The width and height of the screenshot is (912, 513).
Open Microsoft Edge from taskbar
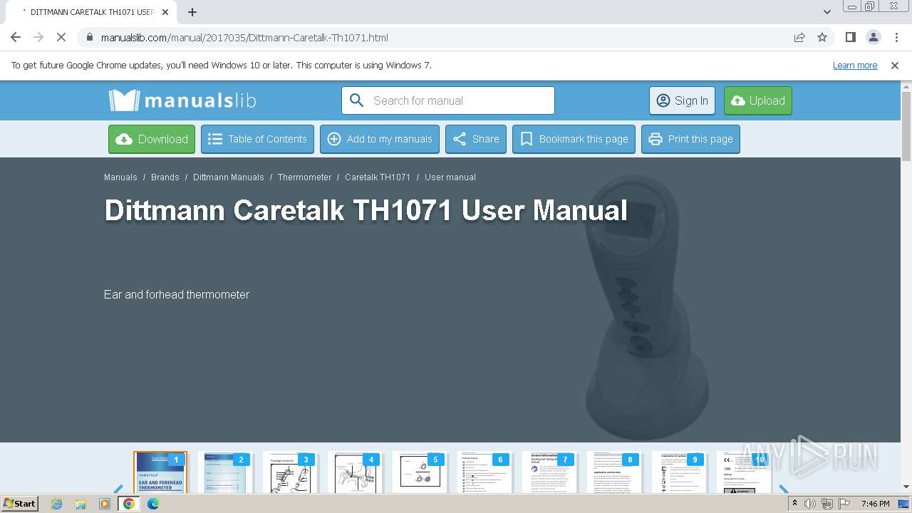click(153, 504)
